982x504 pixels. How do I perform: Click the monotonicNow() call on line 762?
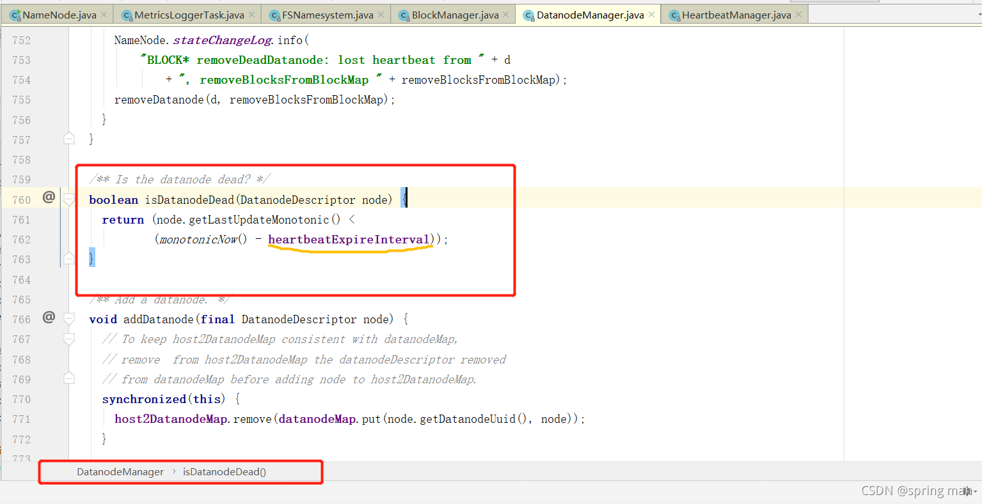(x=203, y=240)
